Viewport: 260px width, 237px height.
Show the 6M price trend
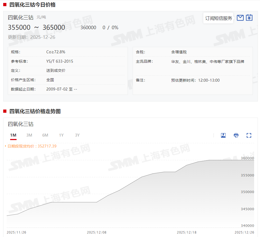(x=45, y=135)
